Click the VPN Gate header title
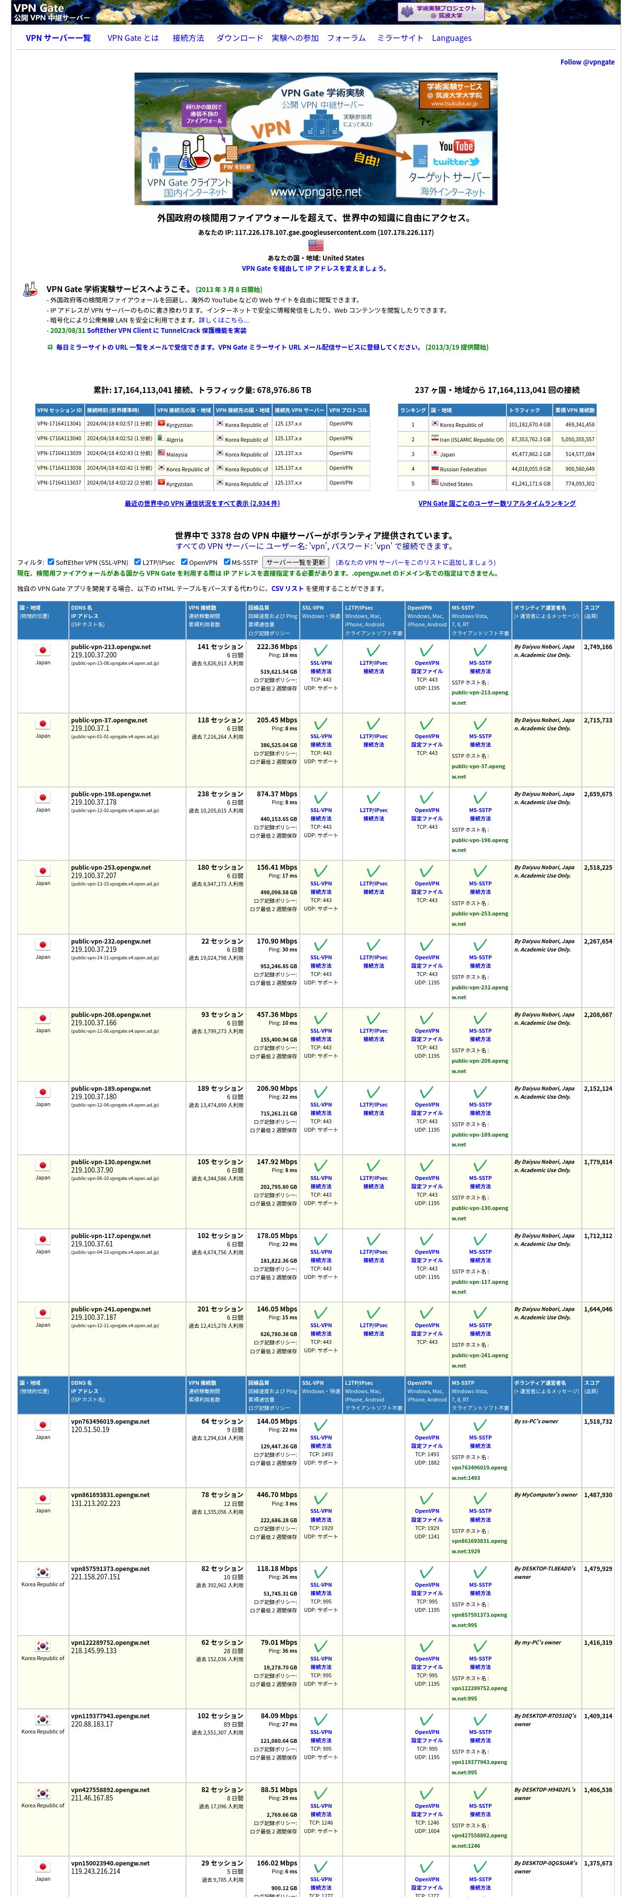Viewport: 632px width, 1897px height. [x=38, y=7]
